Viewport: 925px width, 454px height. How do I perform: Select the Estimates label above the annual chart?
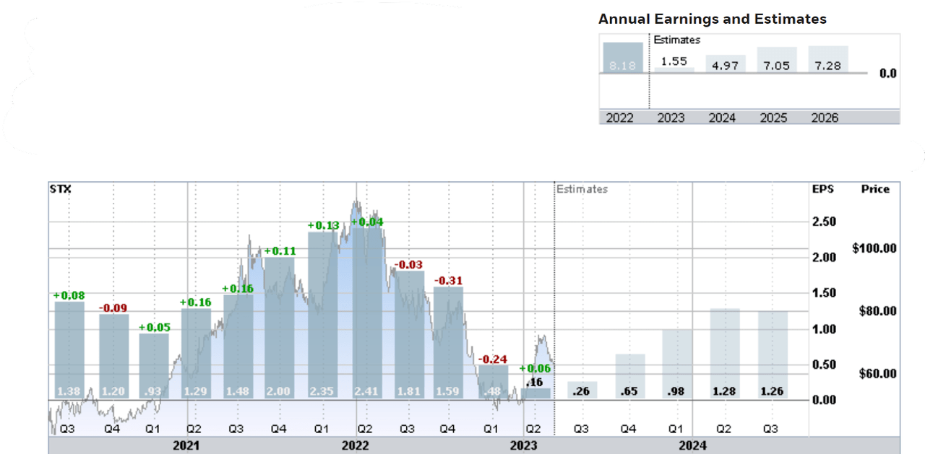[x=676, y=40]
